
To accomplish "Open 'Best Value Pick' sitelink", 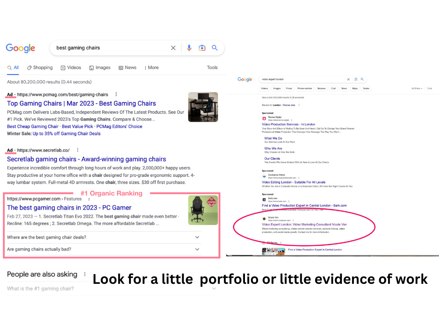I will (77, 126).
